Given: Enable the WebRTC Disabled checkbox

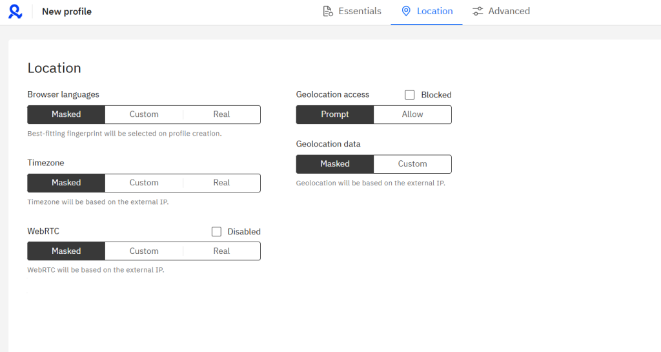Looking at the screenshot, I should tap(217, 232).
